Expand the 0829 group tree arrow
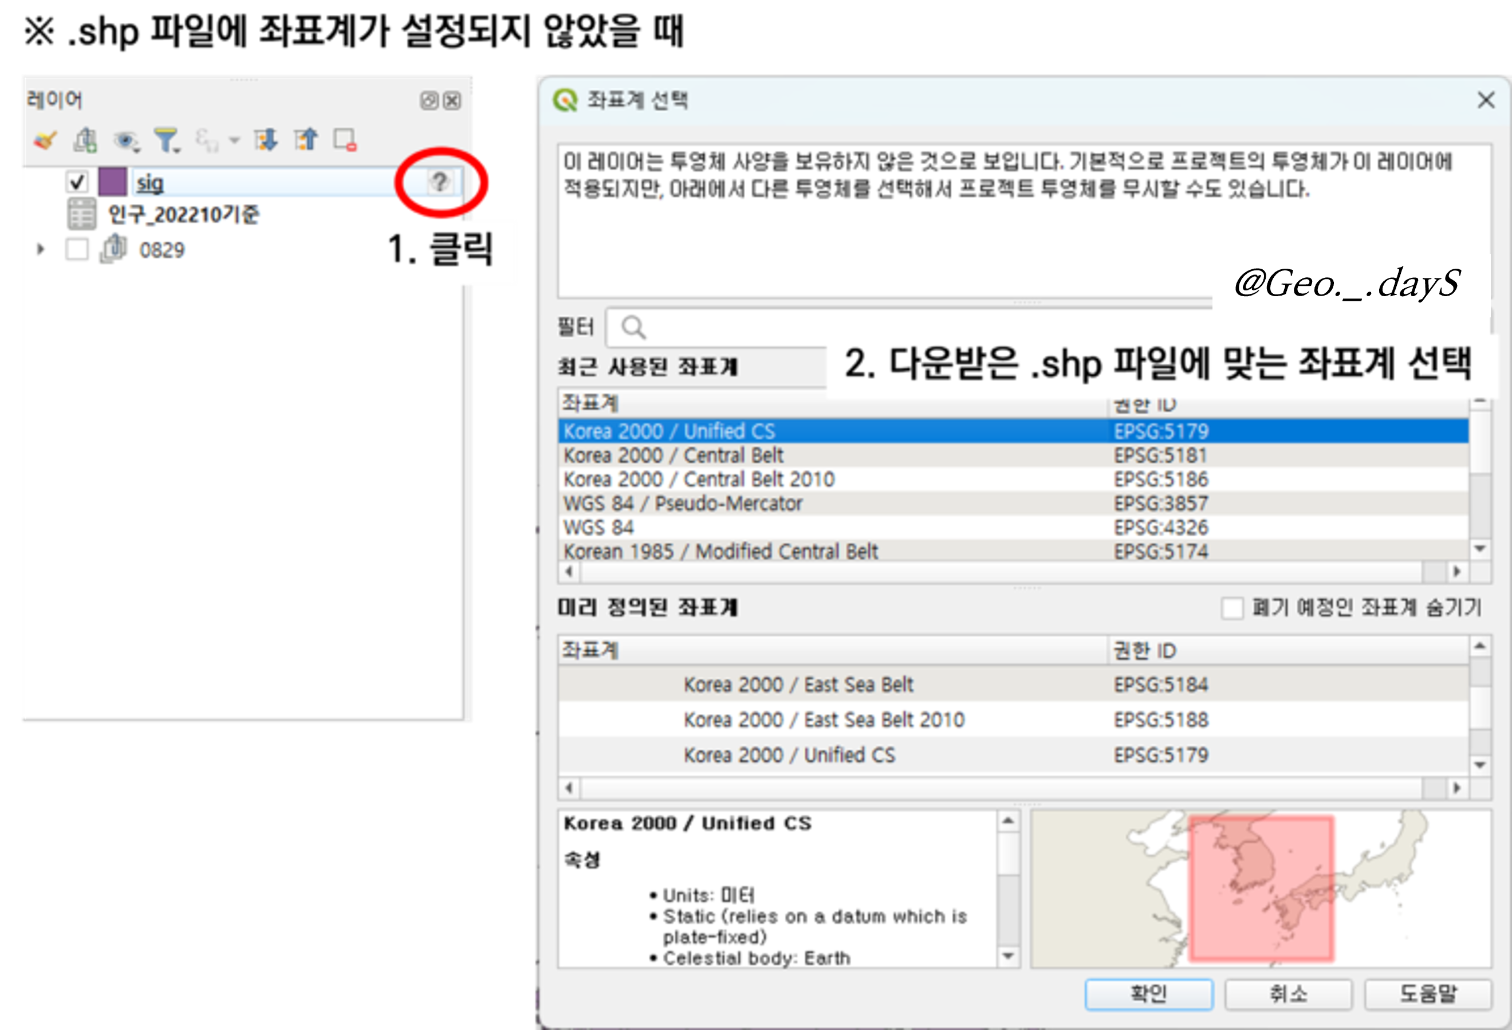Screen dimensions: 1512x1030 point(40,249)
